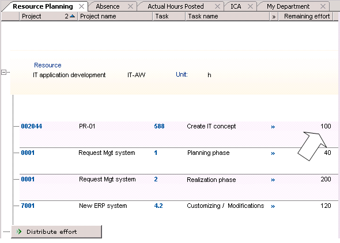Viewport: 340px width, 243px height.
Task: Collapse the IT application development resource group
Action: pos(3,73)
